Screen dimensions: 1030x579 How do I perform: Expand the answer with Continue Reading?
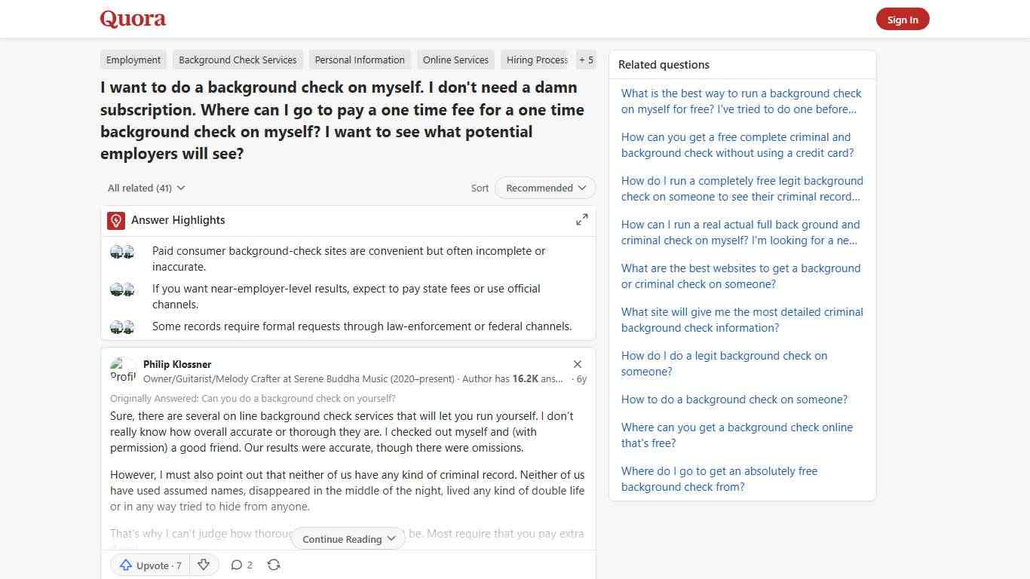click(347, 538)
